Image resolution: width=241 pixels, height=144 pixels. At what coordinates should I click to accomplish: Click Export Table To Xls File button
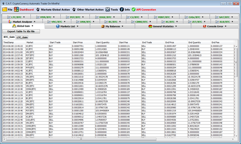[x=21, y=31]
